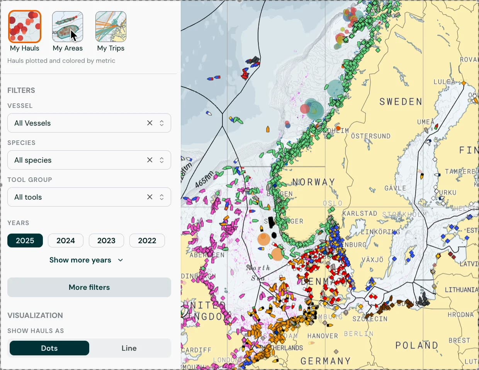This screenshot has width=479, height=370.
Task: Click the All tools combo box field
Action: [x=89, y=197]
